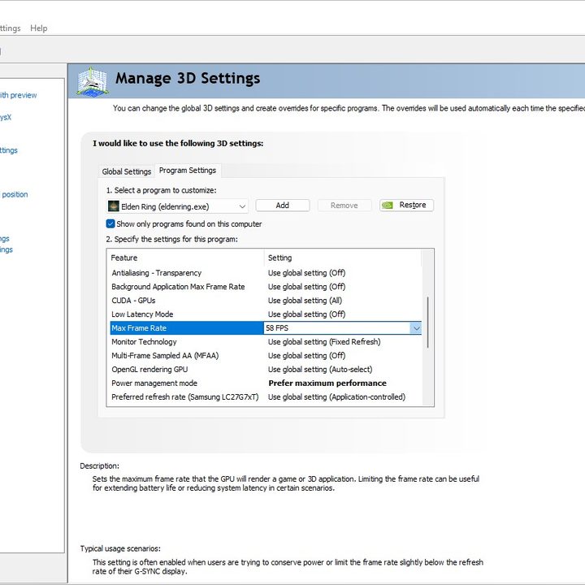The image size is (585, 585).
Task: Select the OpenGL rendering GPU row
Action: point(266,370)
